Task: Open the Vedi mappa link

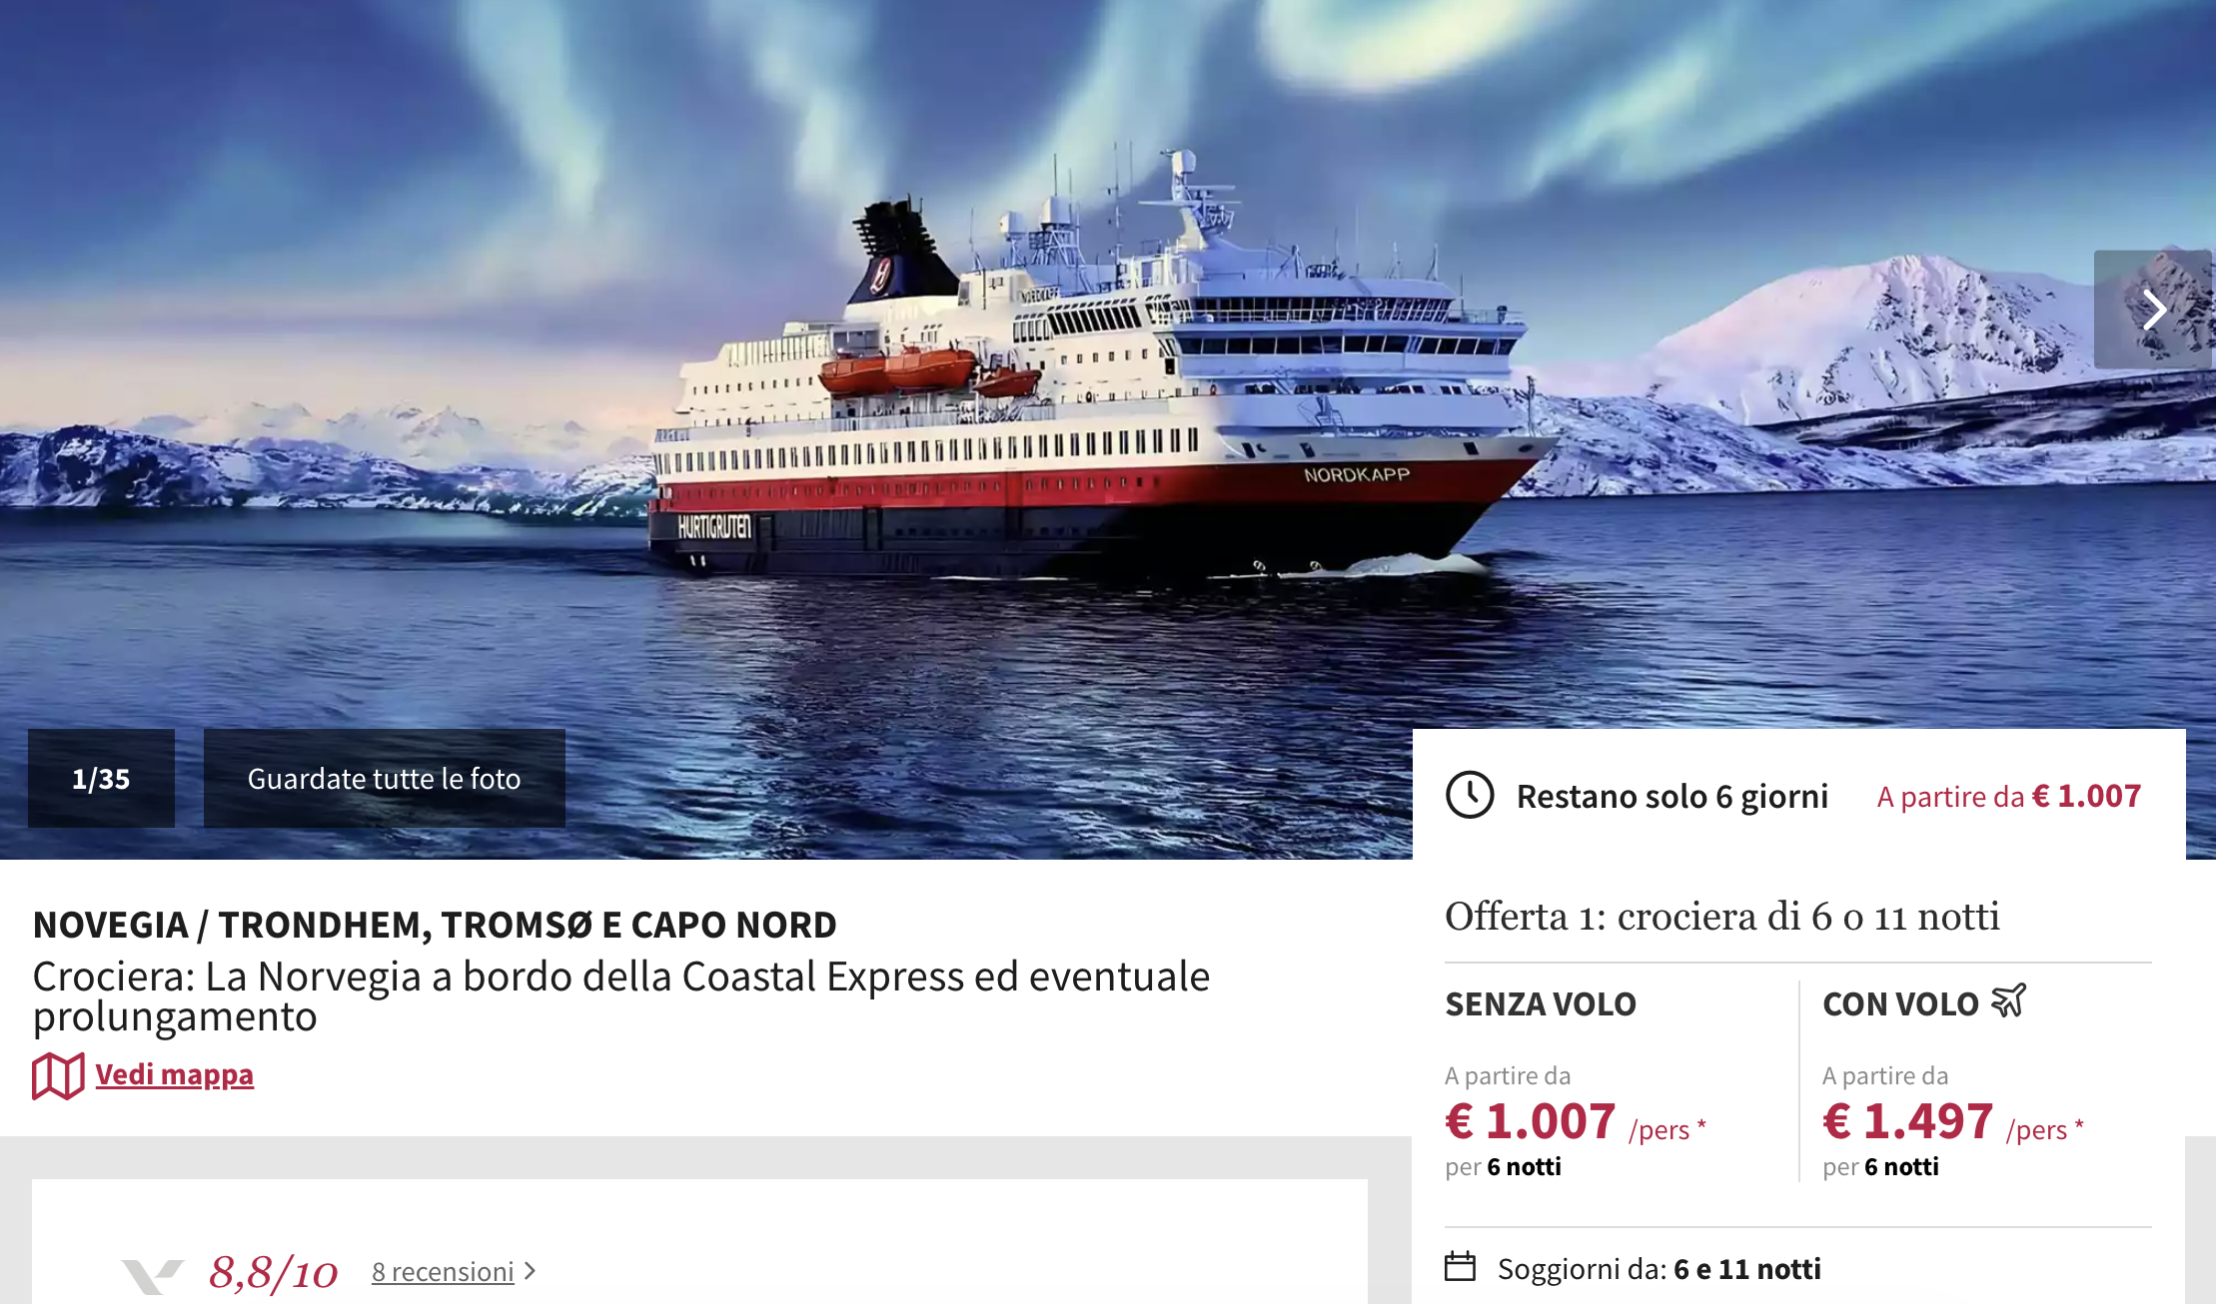Action: pyautogui.click(x=174, y=1074)
